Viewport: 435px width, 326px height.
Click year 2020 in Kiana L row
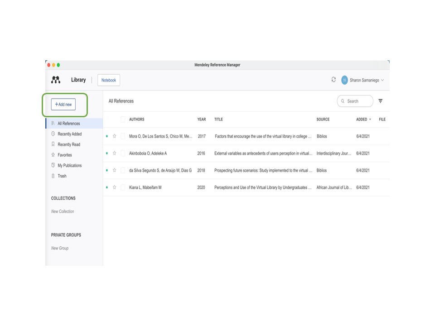point(201,187)
